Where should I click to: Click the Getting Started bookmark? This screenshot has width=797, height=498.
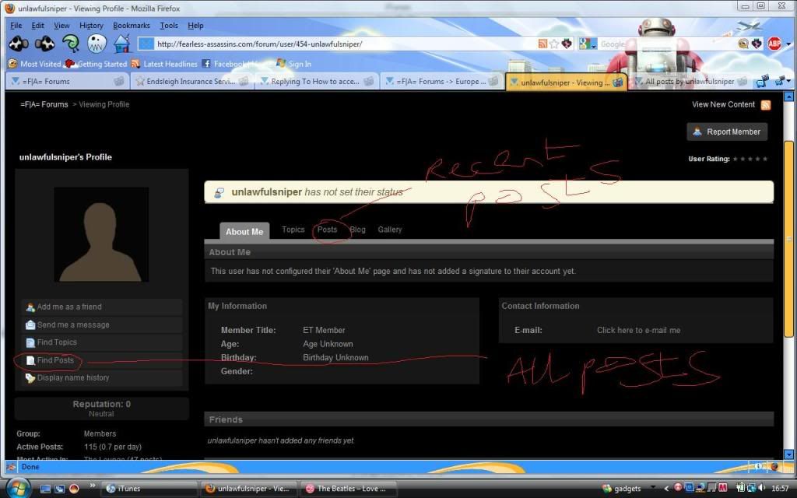coord(96,64)
